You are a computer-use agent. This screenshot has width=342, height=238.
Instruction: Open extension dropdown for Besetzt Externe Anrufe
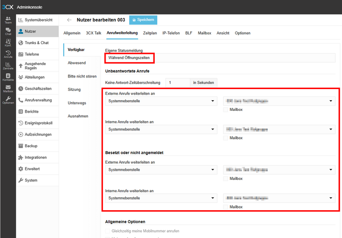(x=279, y=170)
